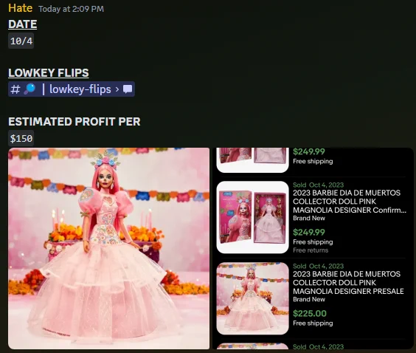Click the thread speech bubble icon
This screenshot has width=416, height=353.
tap(128, 89)
